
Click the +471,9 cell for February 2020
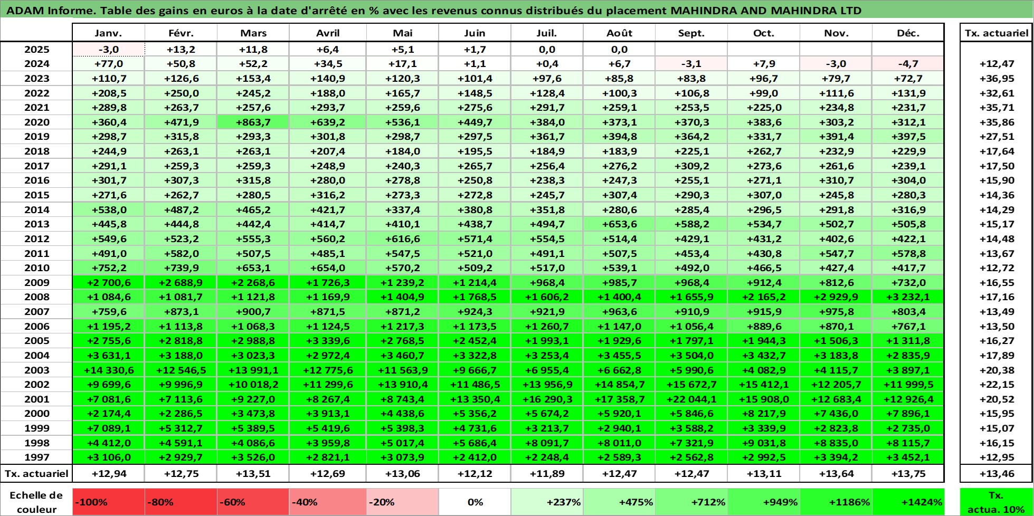181,122
